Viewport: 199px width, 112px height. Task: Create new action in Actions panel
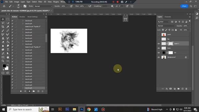38,91
